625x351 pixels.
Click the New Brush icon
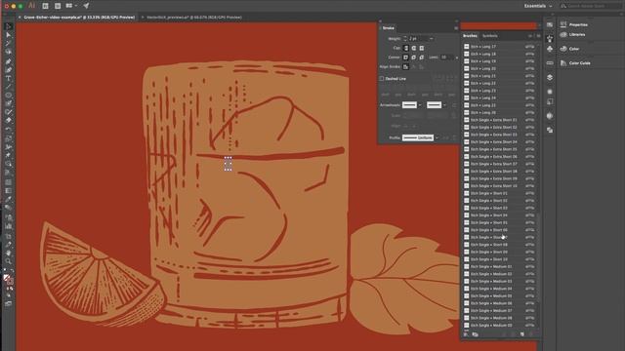click(x=522, y=334)
